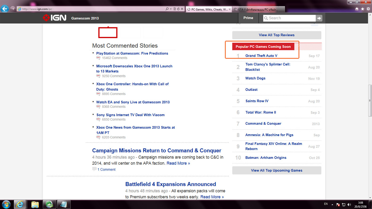Click the magnifier search icon in the address bar
Screen dimensions: 372x209
[167, 9]
